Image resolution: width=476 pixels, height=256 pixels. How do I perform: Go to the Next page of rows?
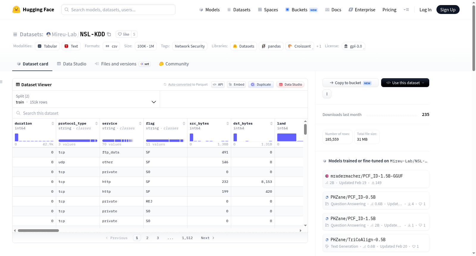[207, 238]
